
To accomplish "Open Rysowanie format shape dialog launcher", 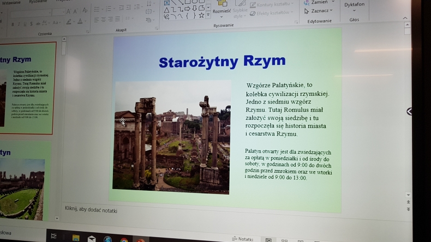I will tap(296, 22).
